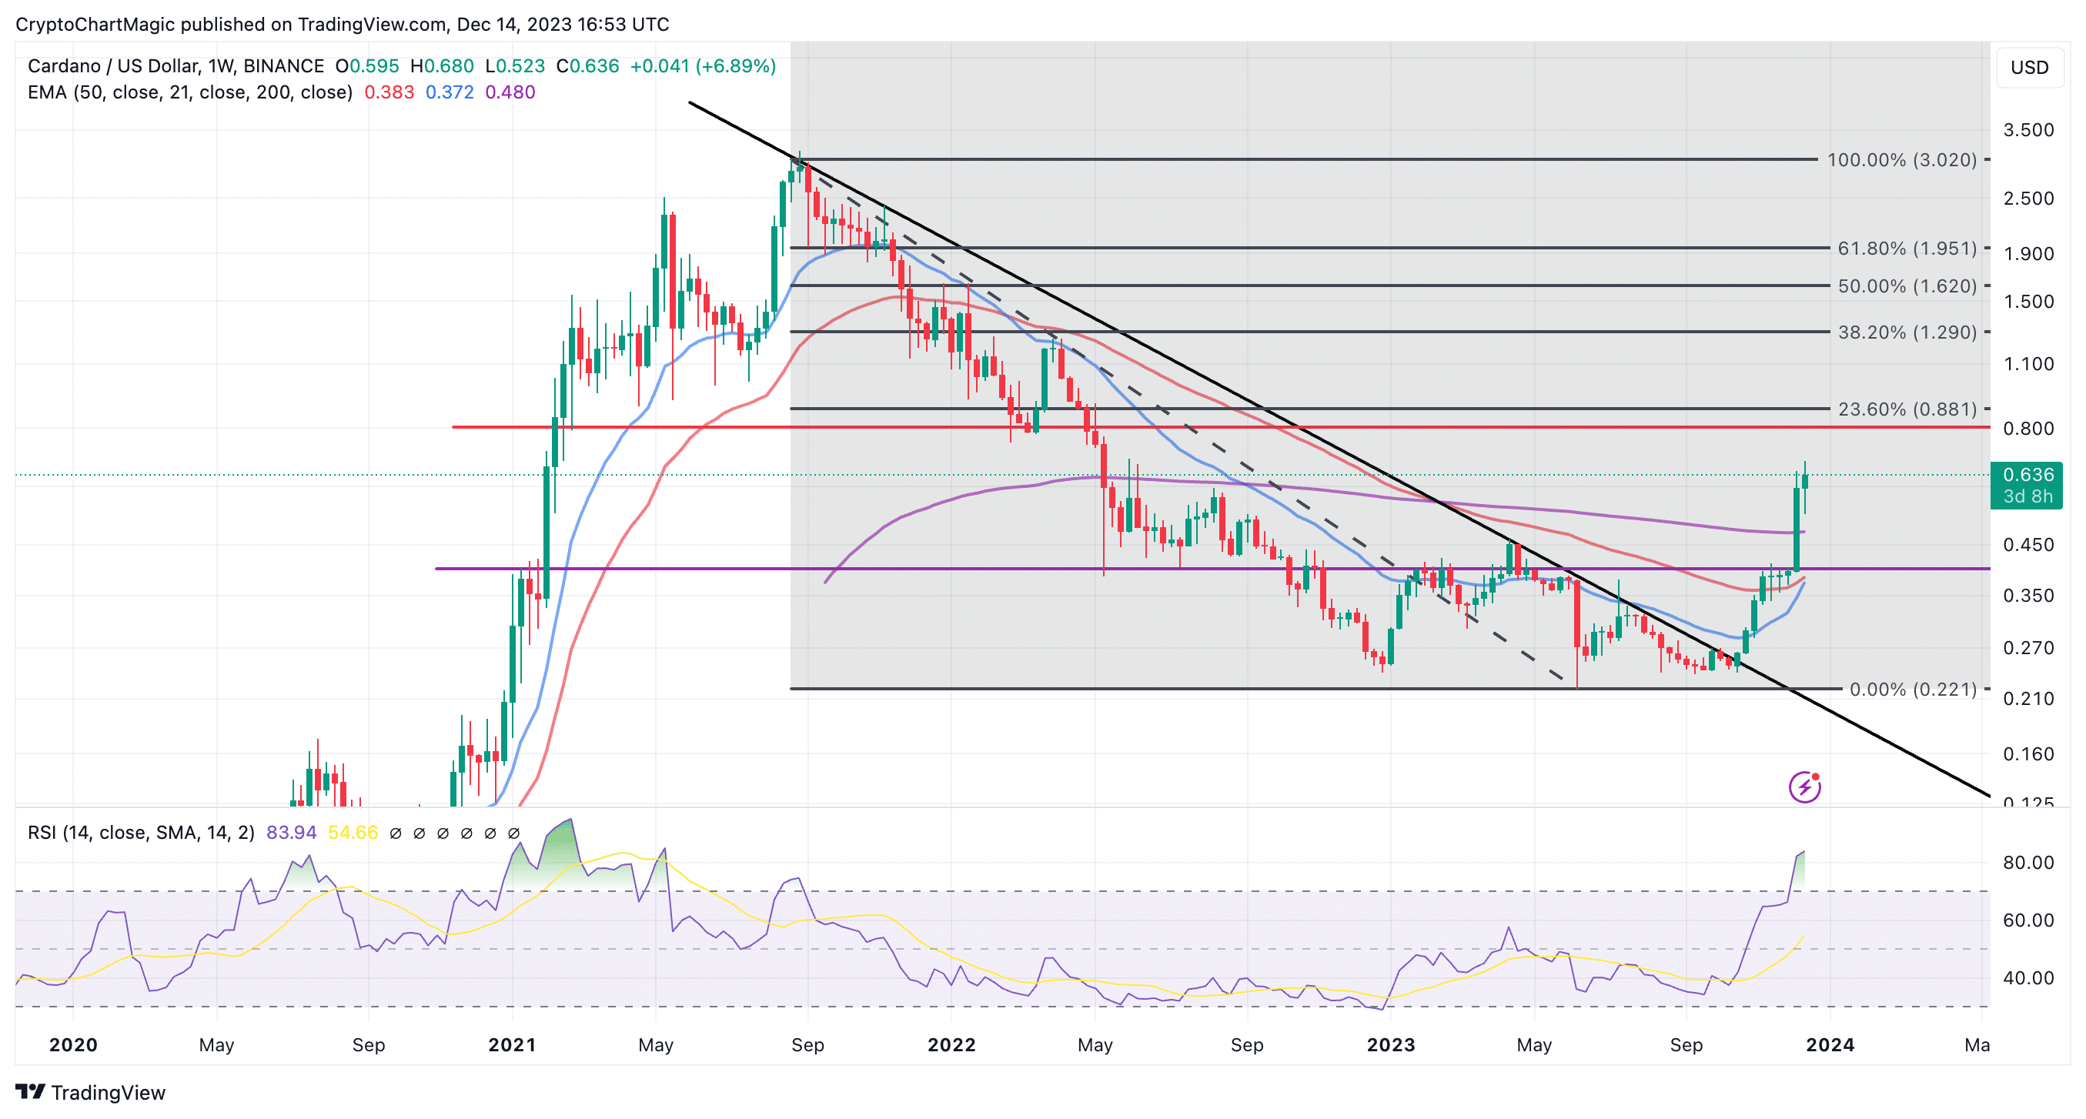Click the 80.00 RSI axis label
The height and width of the screenshot is (1119, 2086).
pyautogui.click(x=2028, y=862)
